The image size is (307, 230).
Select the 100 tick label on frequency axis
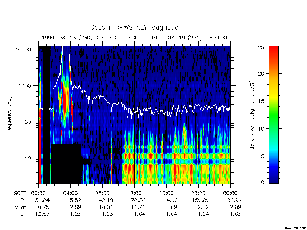[x=26, y=122]
